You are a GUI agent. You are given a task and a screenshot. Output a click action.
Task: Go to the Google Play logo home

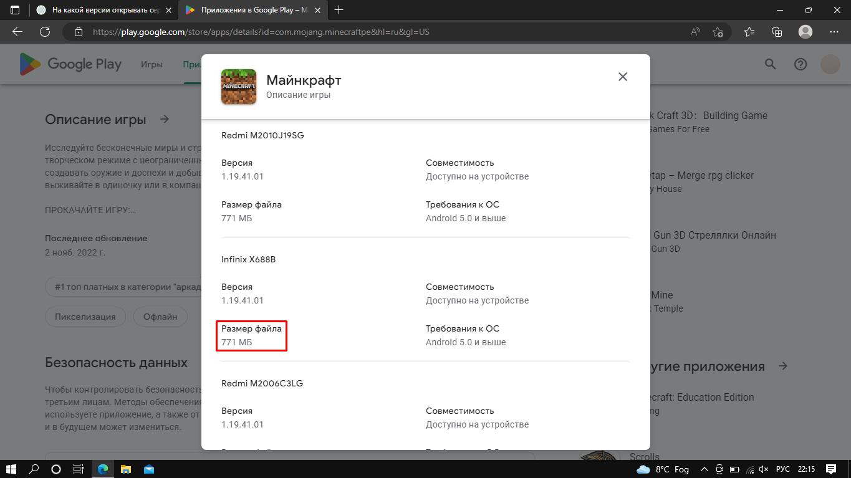70,64
